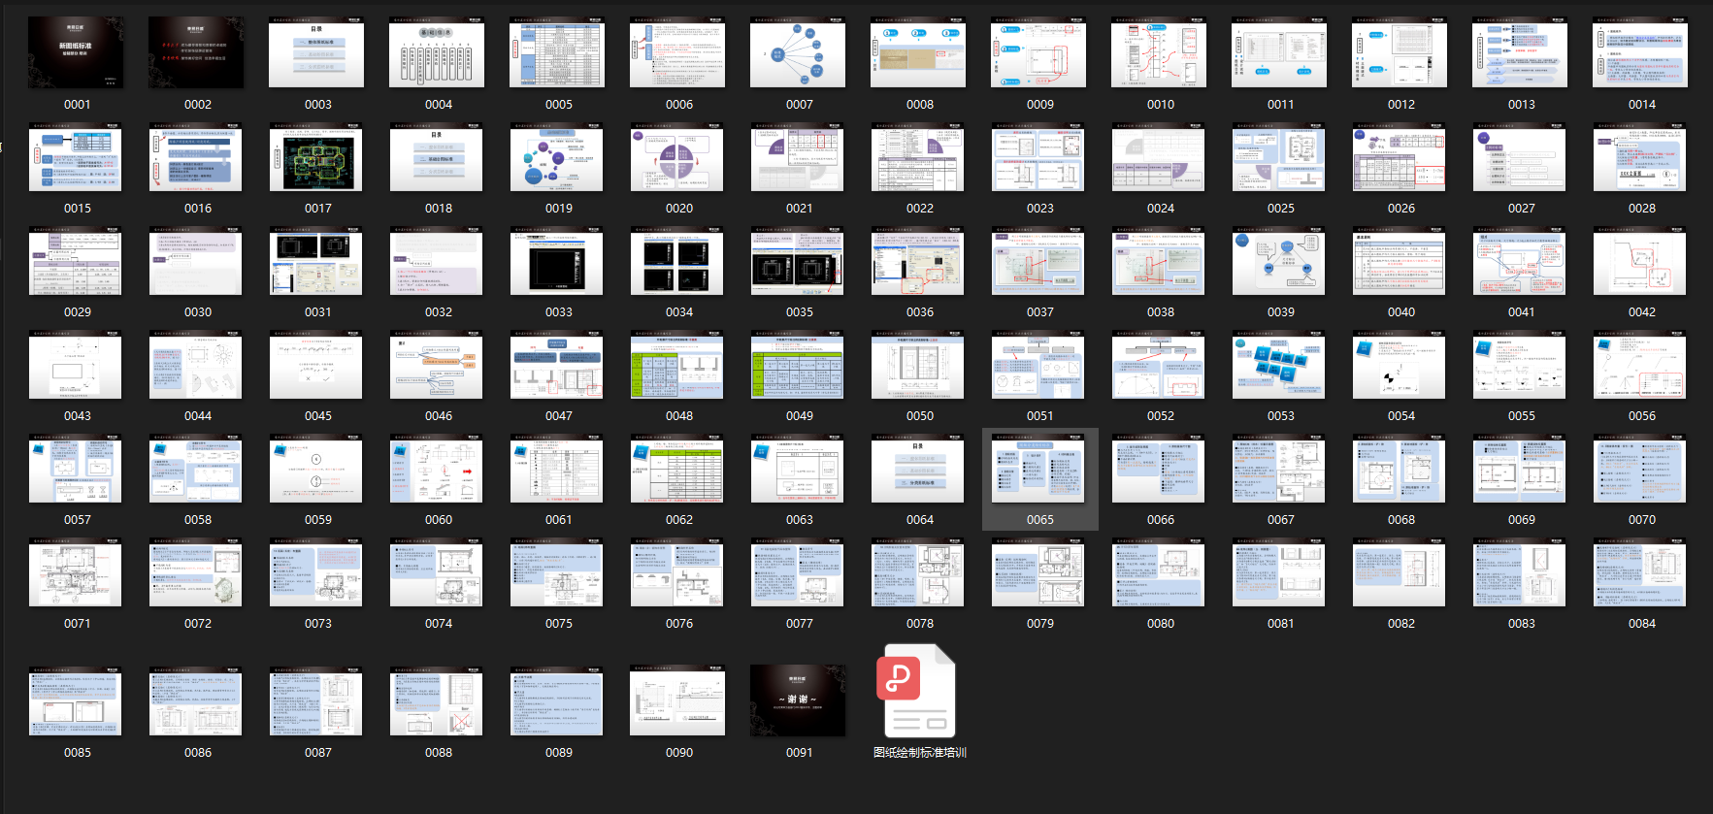
Task: Select thumbnail 0019
Action: pos(557,157)
